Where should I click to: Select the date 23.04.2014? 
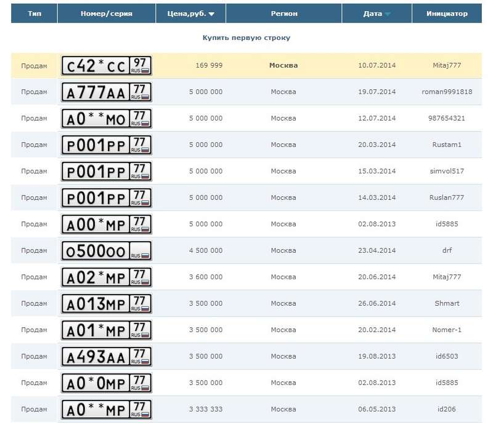377,250
